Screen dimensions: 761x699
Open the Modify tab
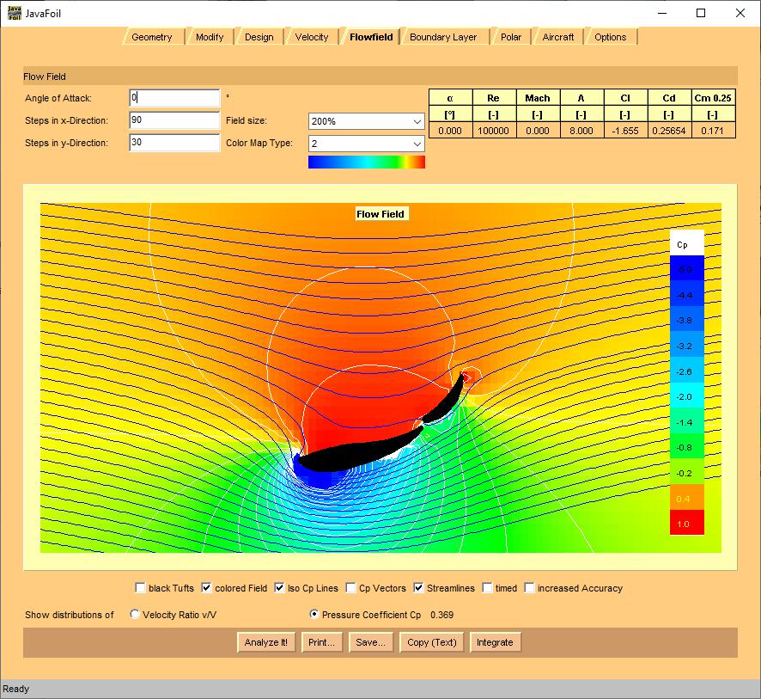point(210,37)
